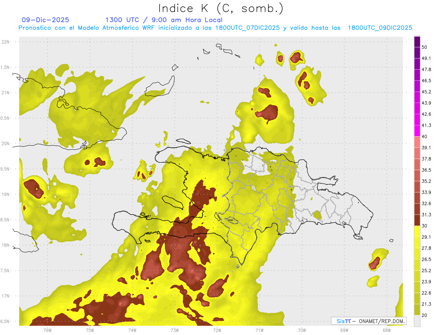This screenshot has width=434, height=335.
Task: Click the "68W" longitude label
Action: (x=387, y=330)
